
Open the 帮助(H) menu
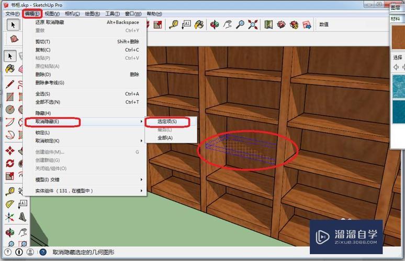click(154, 14)
